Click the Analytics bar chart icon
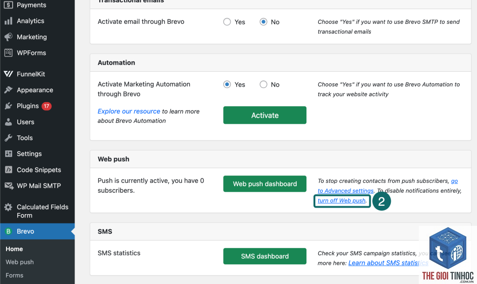Viewport: 477px width, 284px height. coord(8,20)
